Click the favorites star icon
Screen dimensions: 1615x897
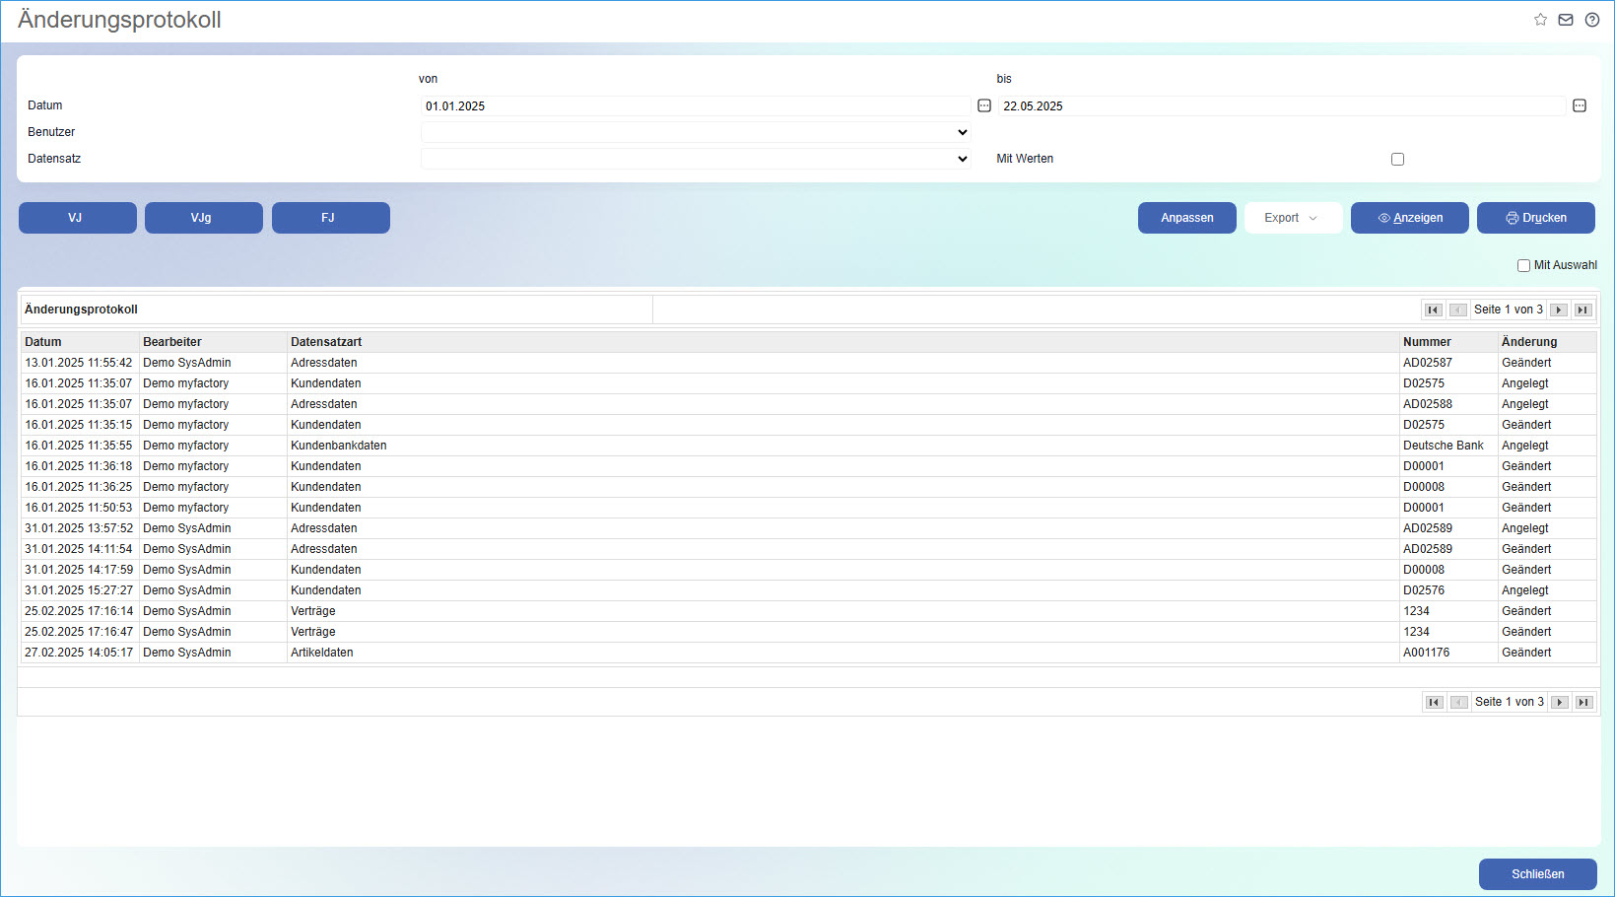1540,20
